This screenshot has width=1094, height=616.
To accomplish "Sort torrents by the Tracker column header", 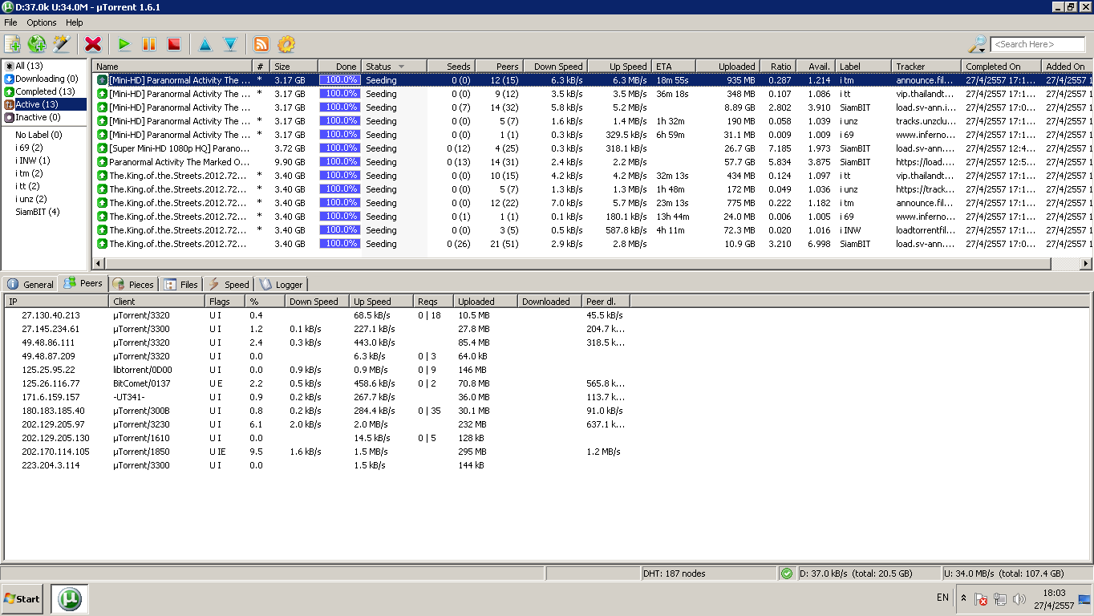I will coord(926,67).
